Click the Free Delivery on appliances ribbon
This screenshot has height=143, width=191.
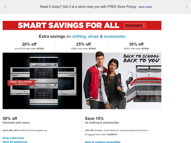click(22, 83)
